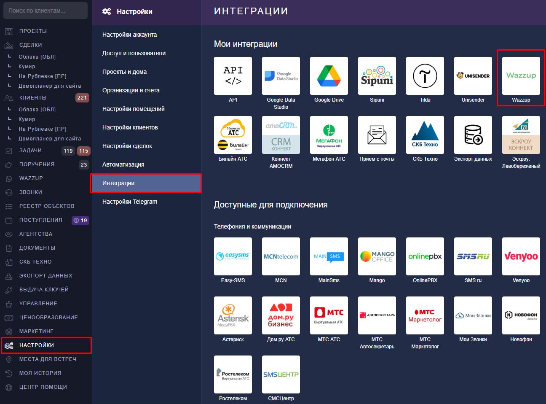Open the Прием с почты integration
Image resolution: width=546 pixels, height=404 pixels.
pos(377,135)
